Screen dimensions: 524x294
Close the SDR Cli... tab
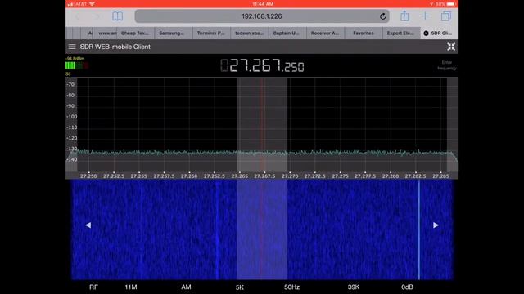click(x=426, y=33)
